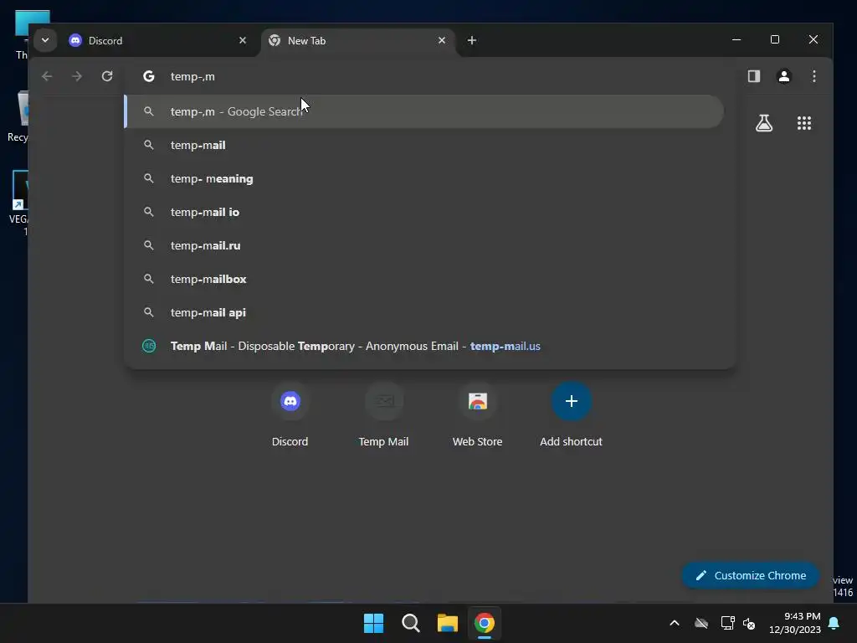This screenshot has height=643, width=857.
Task: Open File Explorer from the taskbar
Action: pos(447,623)
